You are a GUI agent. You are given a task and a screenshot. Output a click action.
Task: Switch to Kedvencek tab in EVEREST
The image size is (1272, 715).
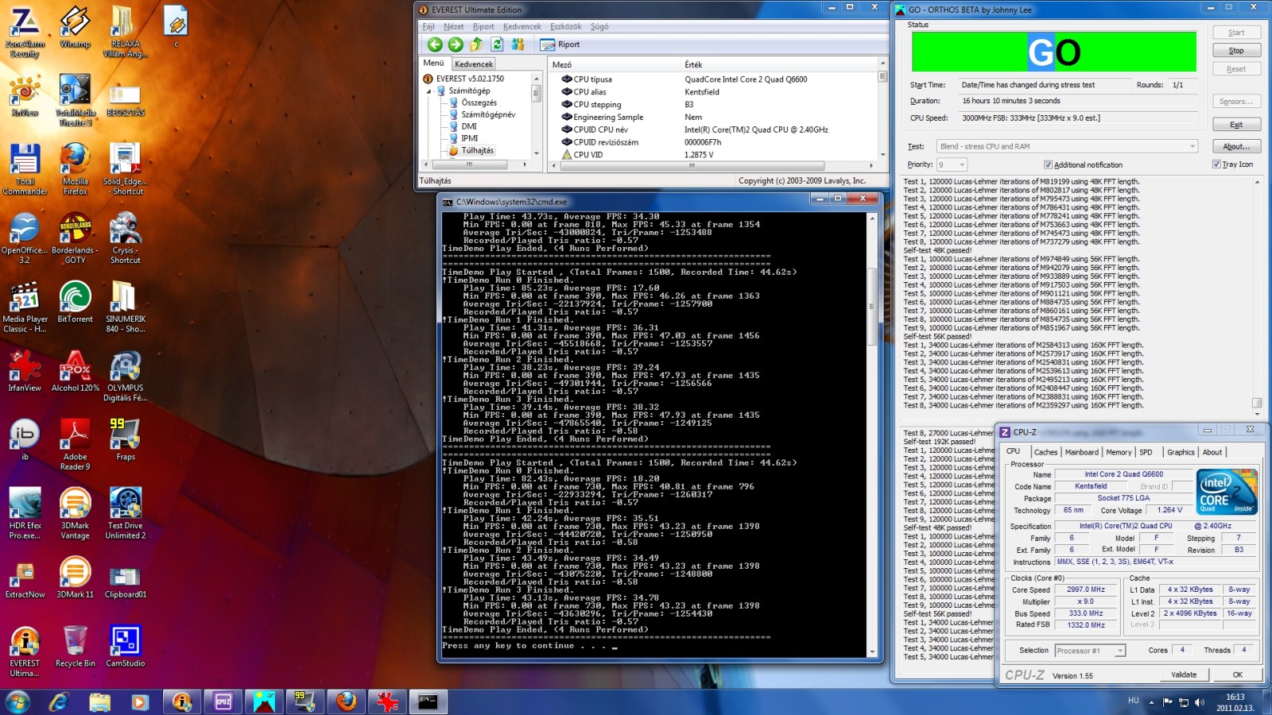[474, 64]
